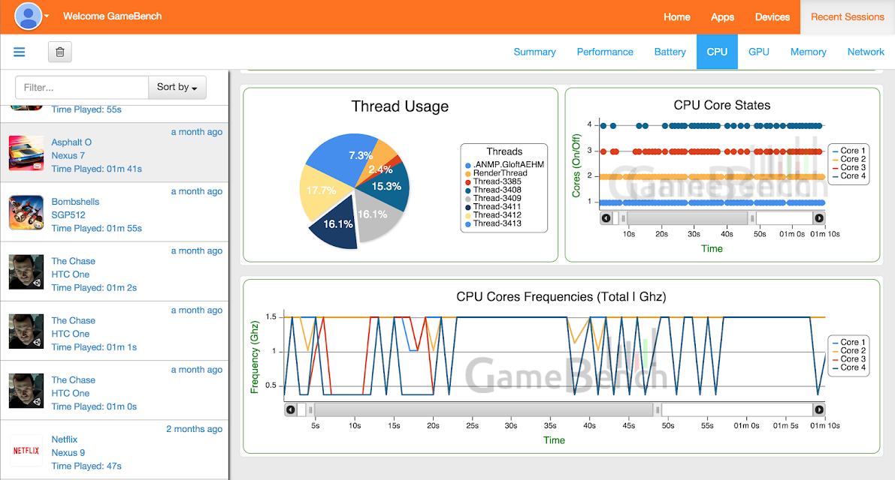895x480 pixels.
Task: Toggle Thread-3408 in the legend
Action: [x=493, y=190]
